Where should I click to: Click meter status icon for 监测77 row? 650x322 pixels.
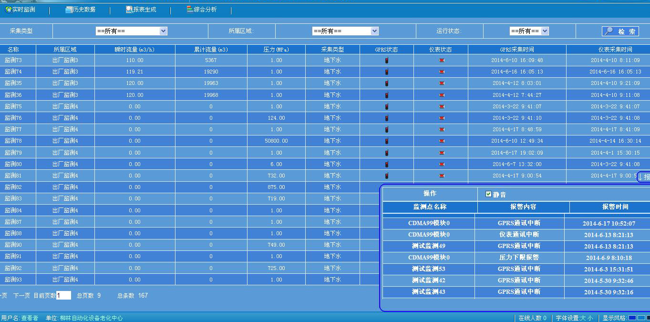[x=442, y=129]
